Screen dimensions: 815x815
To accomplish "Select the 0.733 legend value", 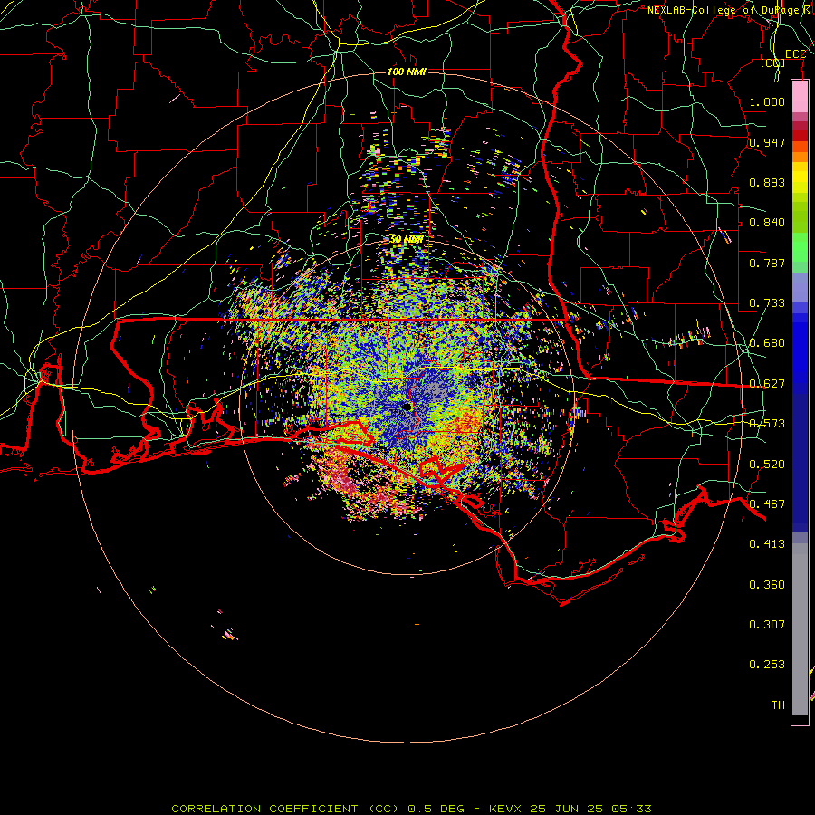I will (x=767, y=303).
